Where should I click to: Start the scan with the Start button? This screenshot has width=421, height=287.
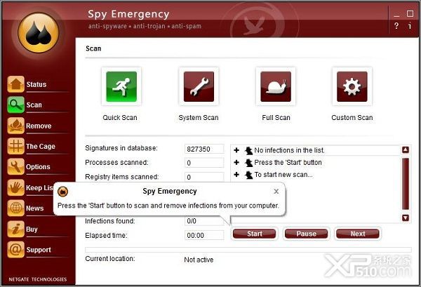254,234
